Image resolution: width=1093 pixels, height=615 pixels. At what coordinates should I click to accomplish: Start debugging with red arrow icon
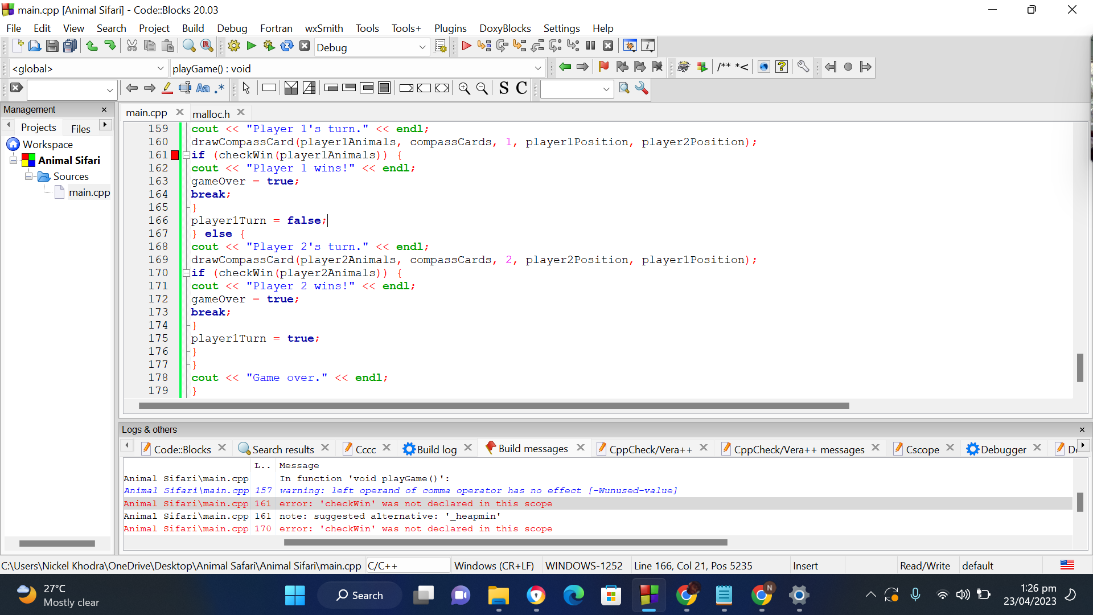(466, 46)
